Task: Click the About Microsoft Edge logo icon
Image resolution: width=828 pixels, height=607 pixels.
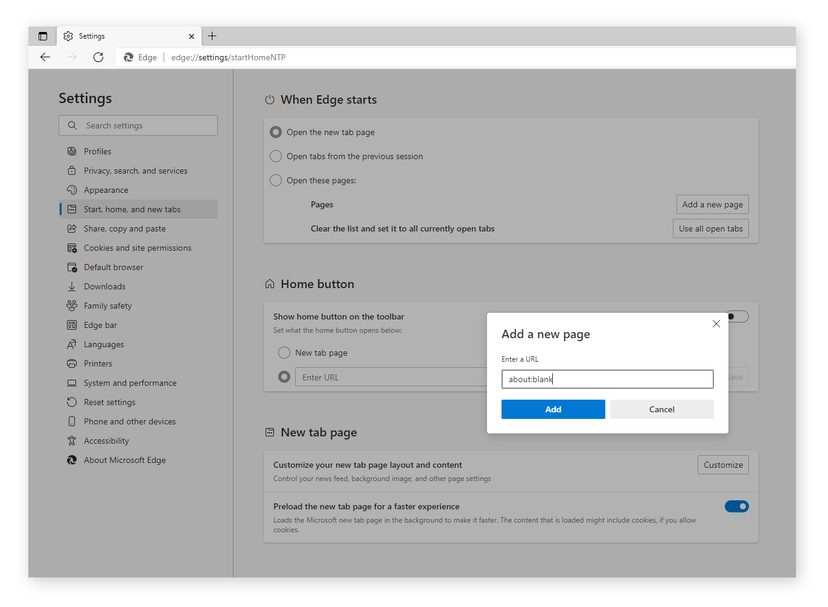Action: pos(72,460)
